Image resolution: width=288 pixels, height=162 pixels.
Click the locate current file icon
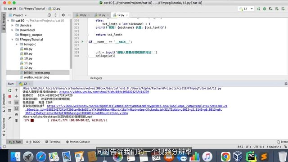(49, 15)
